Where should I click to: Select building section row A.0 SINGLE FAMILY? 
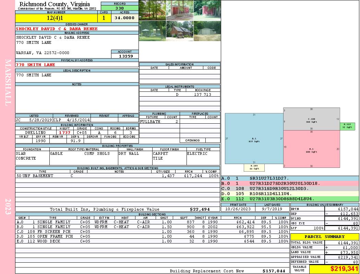click(153, 222)
